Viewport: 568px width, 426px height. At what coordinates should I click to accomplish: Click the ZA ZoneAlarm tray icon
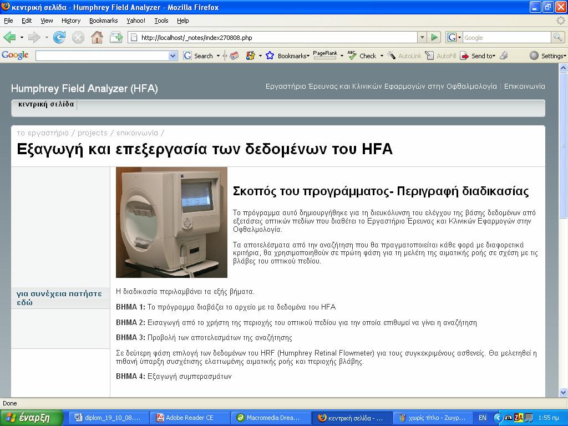coord(519,418)
